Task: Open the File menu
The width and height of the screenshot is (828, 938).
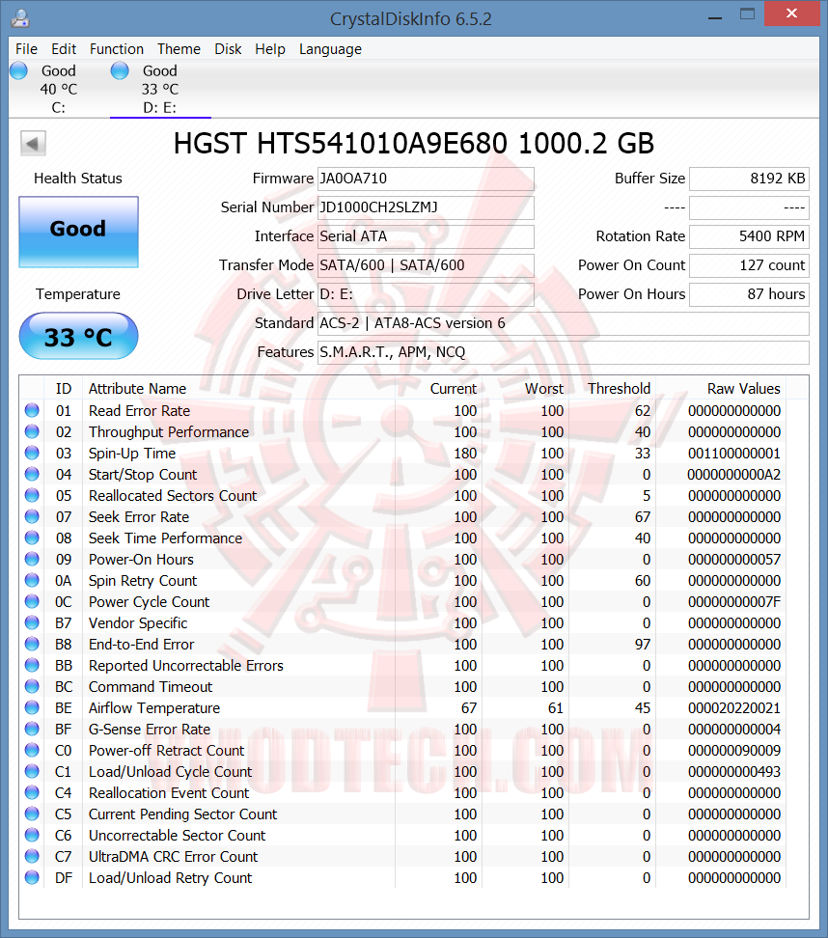Action: point(26,49)
